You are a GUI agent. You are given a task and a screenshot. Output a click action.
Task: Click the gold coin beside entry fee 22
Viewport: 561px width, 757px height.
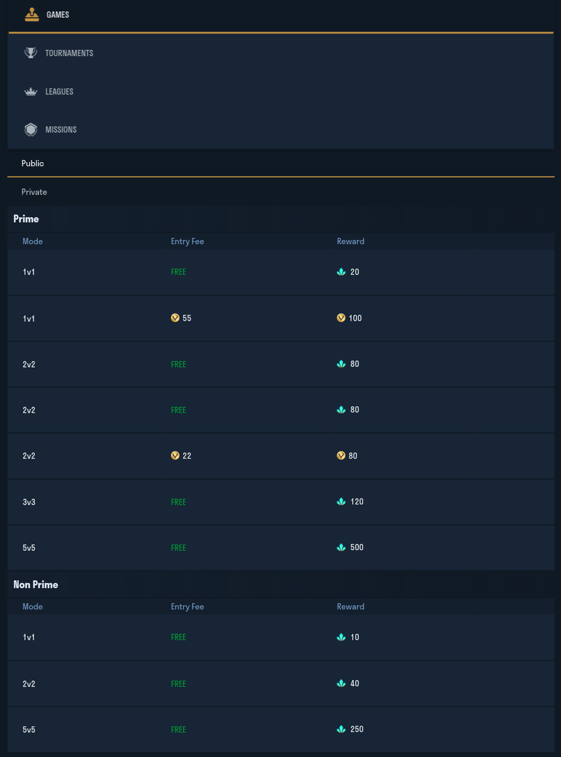coord(175,455)
